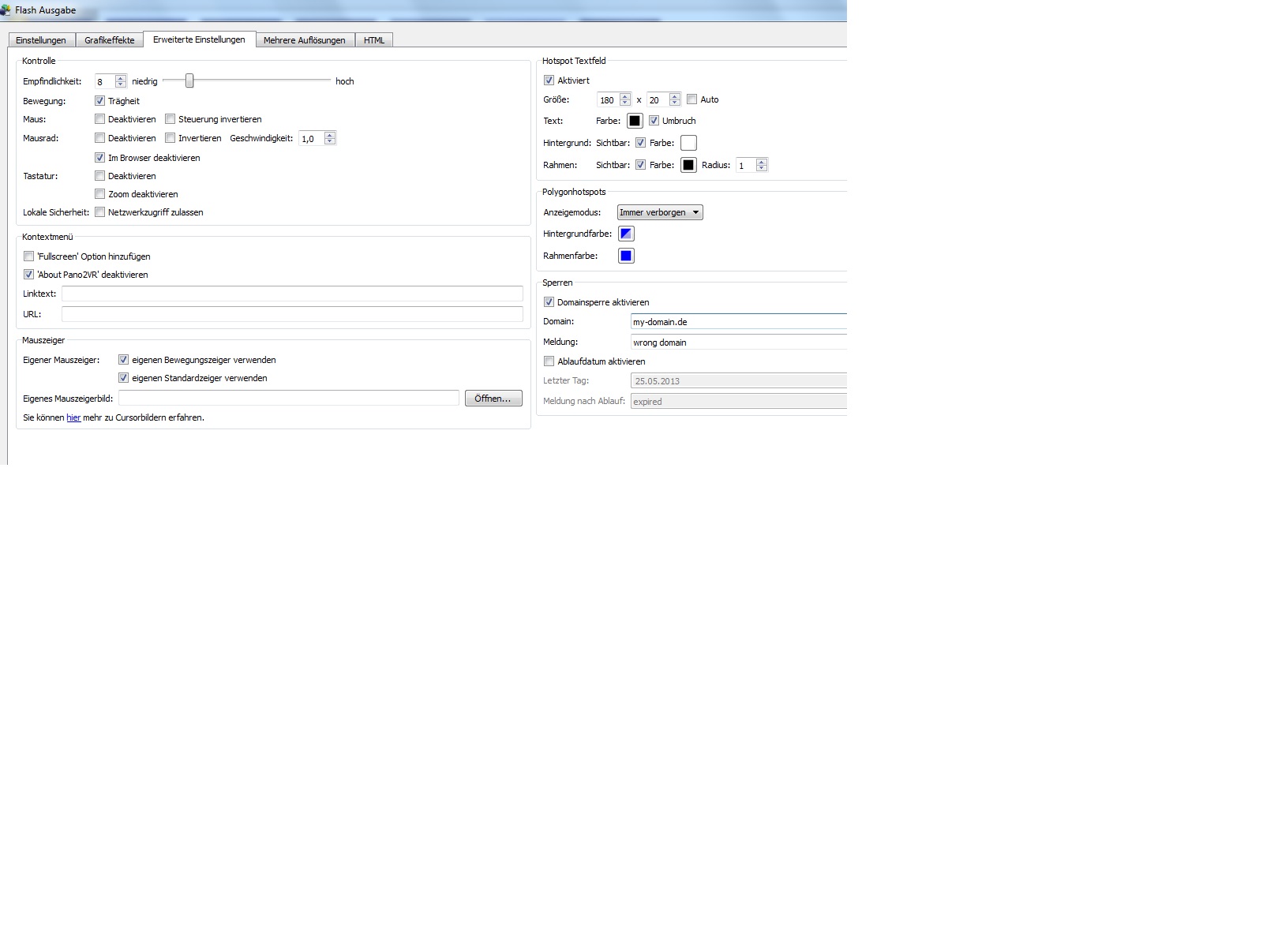The width and height of the screenshot is (1263, 947).
Task: Disable Domainsperre aktivieren checkbox
Action: (549, 302)
